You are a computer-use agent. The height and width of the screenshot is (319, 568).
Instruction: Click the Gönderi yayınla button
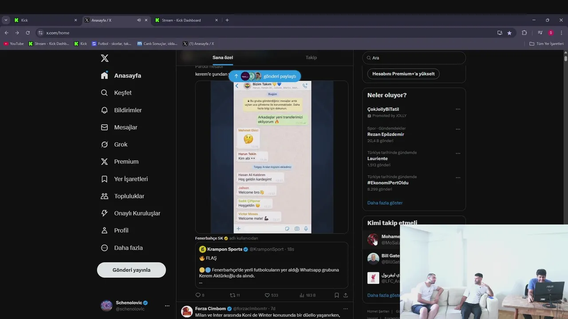[131, 270]
